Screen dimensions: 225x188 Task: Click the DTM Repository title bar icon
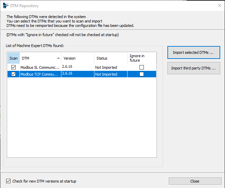(x=5, y=5)
